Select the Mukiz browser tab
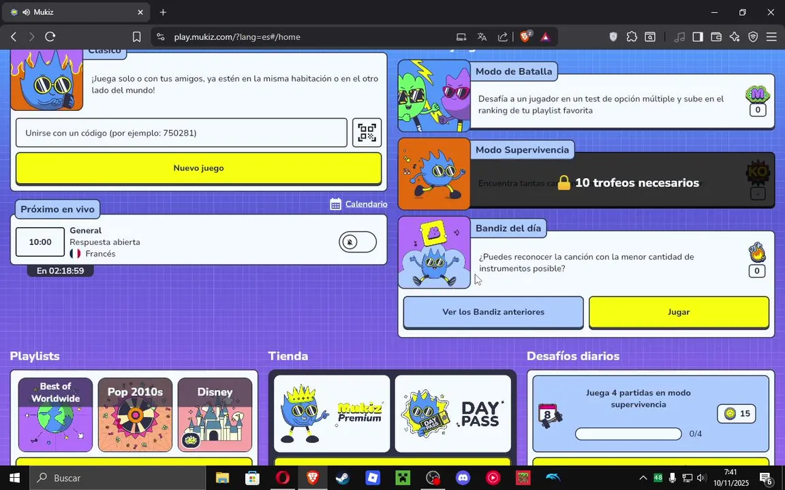785x490 pixels. coord(76,12)
